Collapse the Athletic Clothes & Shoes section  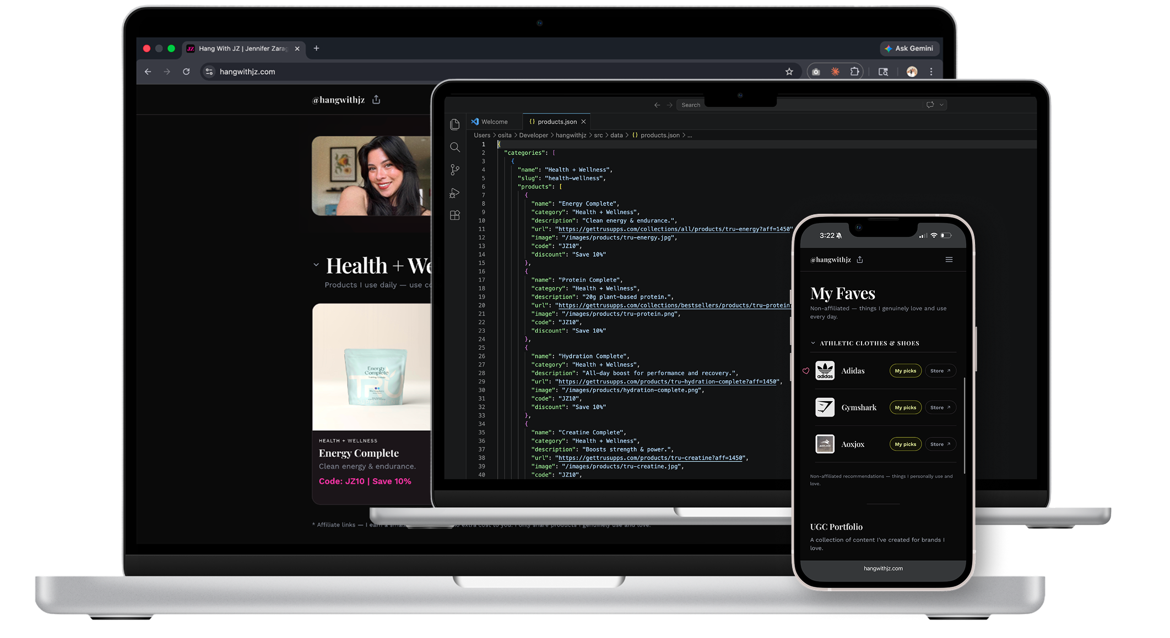[813, 343]
